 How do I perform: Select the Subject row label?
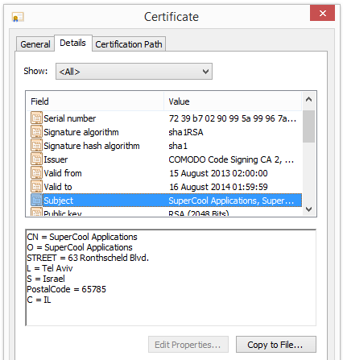[x=59, y=201]
